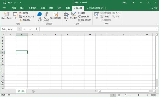Open Ribbon Display Options
This screenshot has width=159, height=97.
133,3
